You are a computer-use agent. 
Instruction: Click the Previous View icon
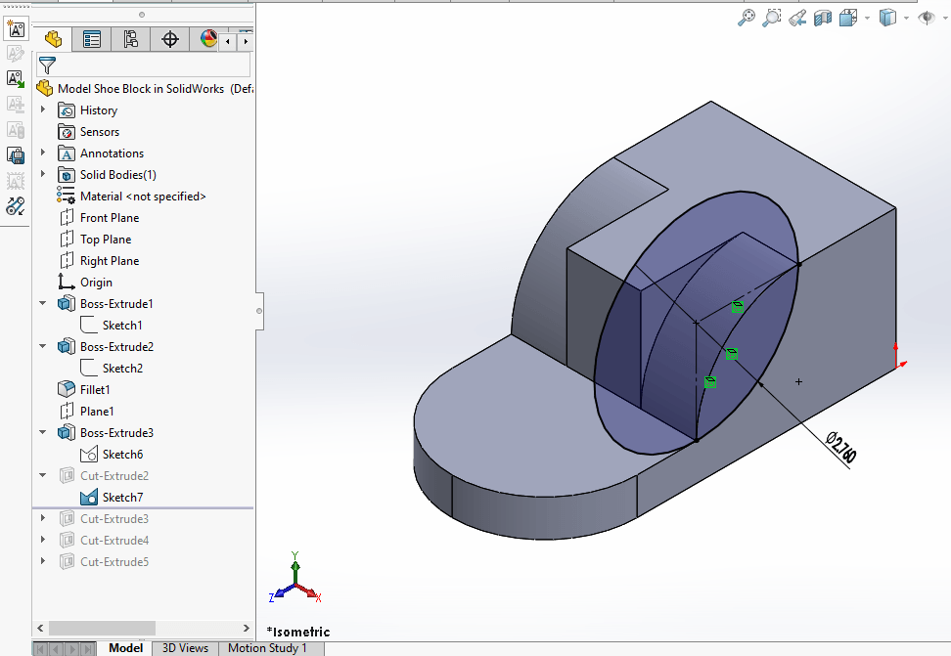tap(797, 18)
